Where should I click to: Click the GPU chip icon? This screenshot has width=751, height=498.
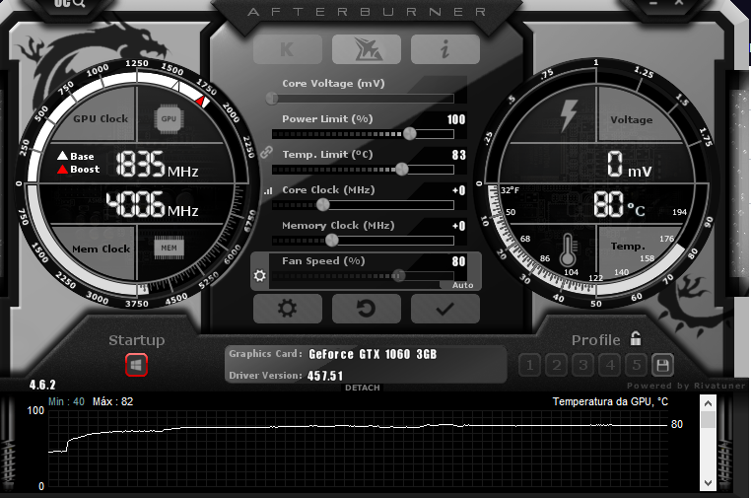pyautogui.click(x=169, y=118)
